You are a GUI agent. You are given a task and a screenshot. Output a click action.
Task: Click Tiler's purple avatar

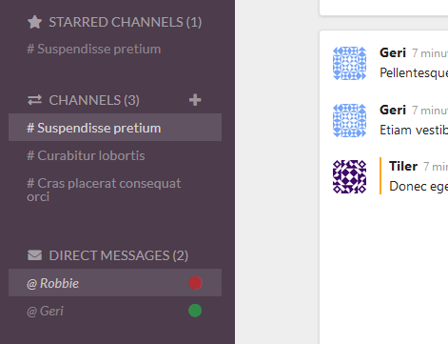click(x=349, y=176)
